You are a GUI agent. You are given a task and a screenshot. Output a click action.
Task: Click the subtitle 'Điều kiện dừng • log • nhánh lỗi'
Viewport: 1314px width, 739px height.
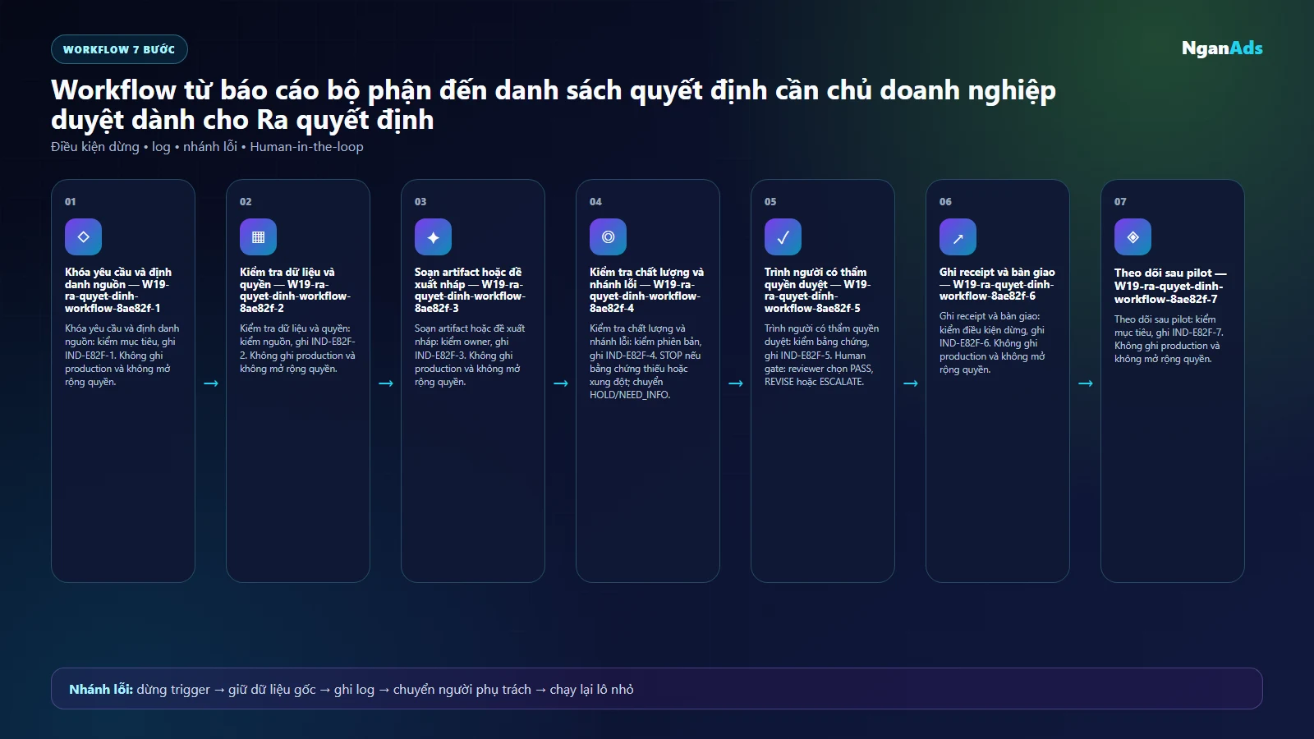[x=207, y=147]
